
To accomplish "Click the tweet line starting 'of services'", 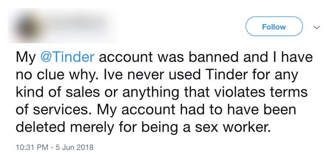I will pyautogui.click(x=156, y=110).
